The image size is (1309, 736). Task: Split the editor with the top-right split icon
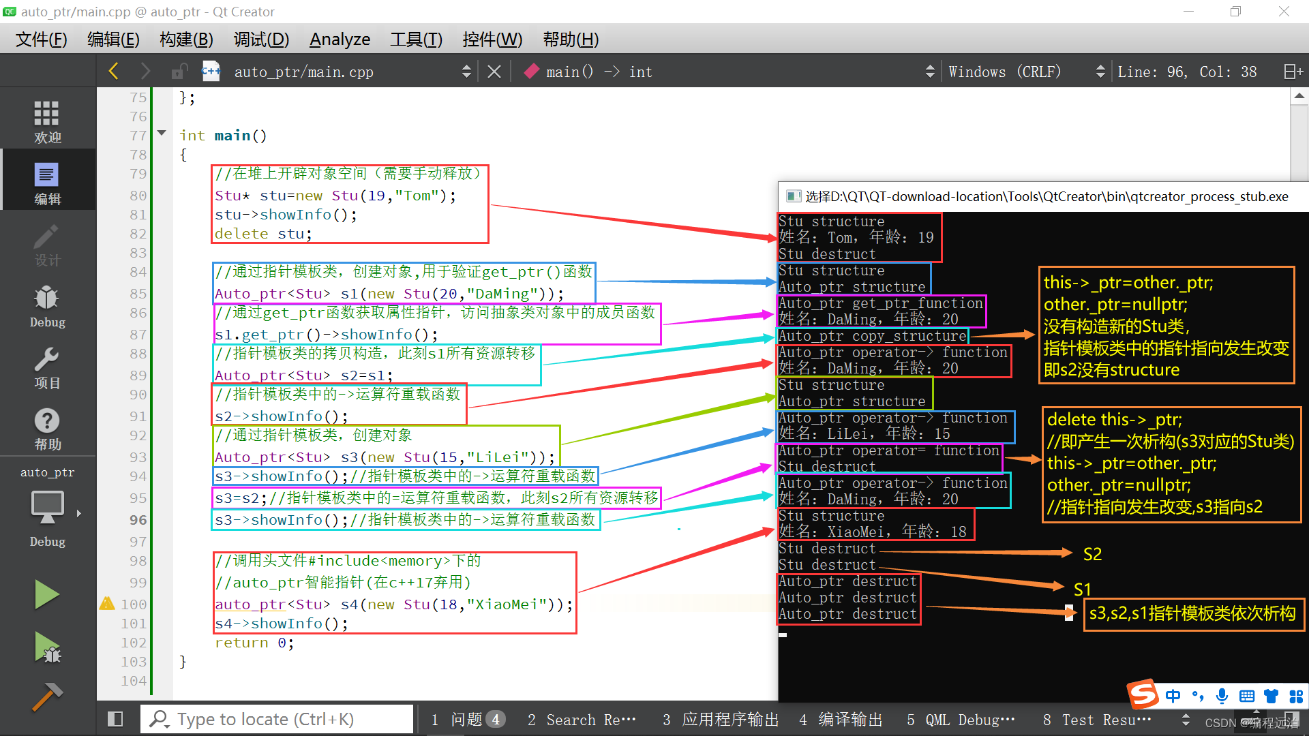click(1292, 71)
